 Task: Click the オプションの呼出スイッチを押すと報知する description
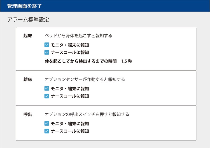tap(87, 114)
